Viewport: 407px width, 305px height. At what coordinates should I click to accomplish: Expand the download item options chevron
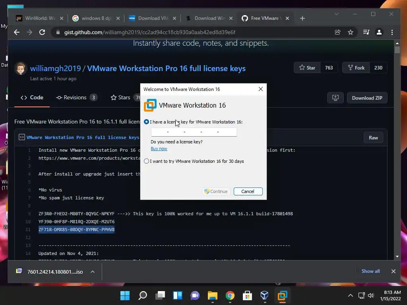93,272
